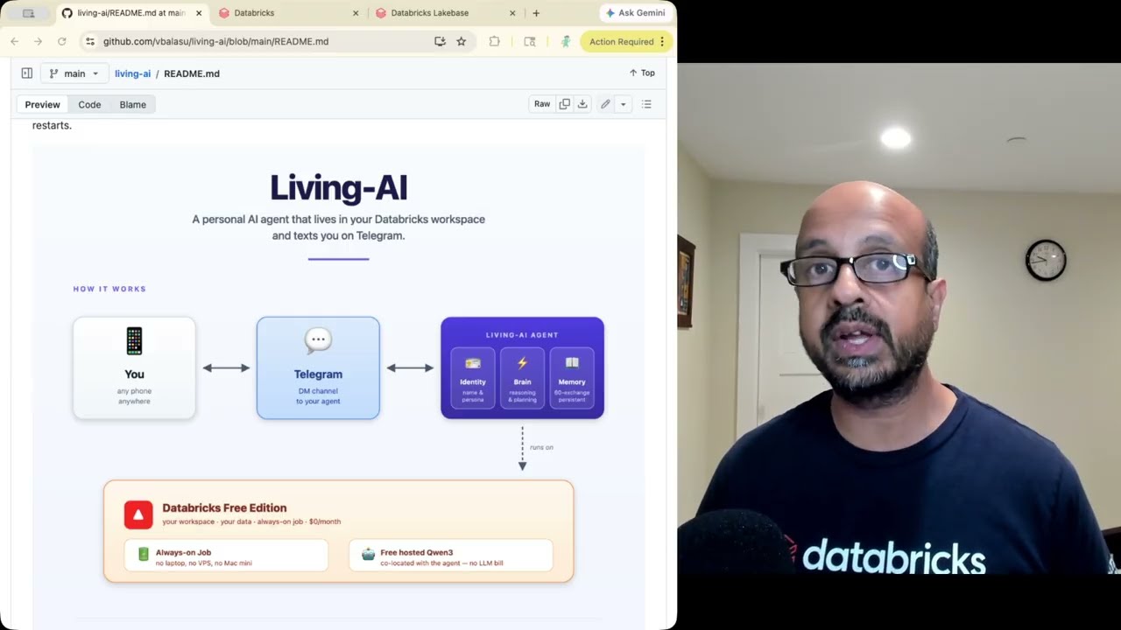Click the browser back arrow
Image resolution: width=1121 pixels, height=630 pixels.
tap(14, 41)
